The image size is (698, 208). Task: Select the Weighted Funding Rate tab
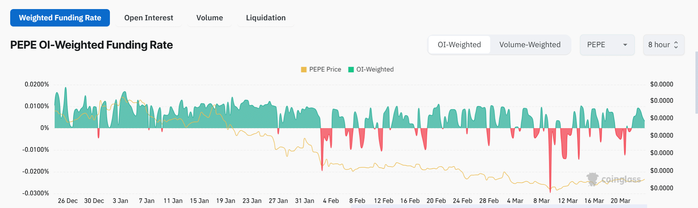(x=60, y=18)
